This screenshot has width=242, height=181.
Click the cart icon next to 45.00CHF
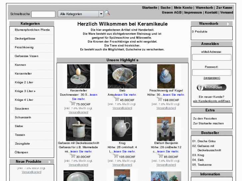[x=116, y=99]
